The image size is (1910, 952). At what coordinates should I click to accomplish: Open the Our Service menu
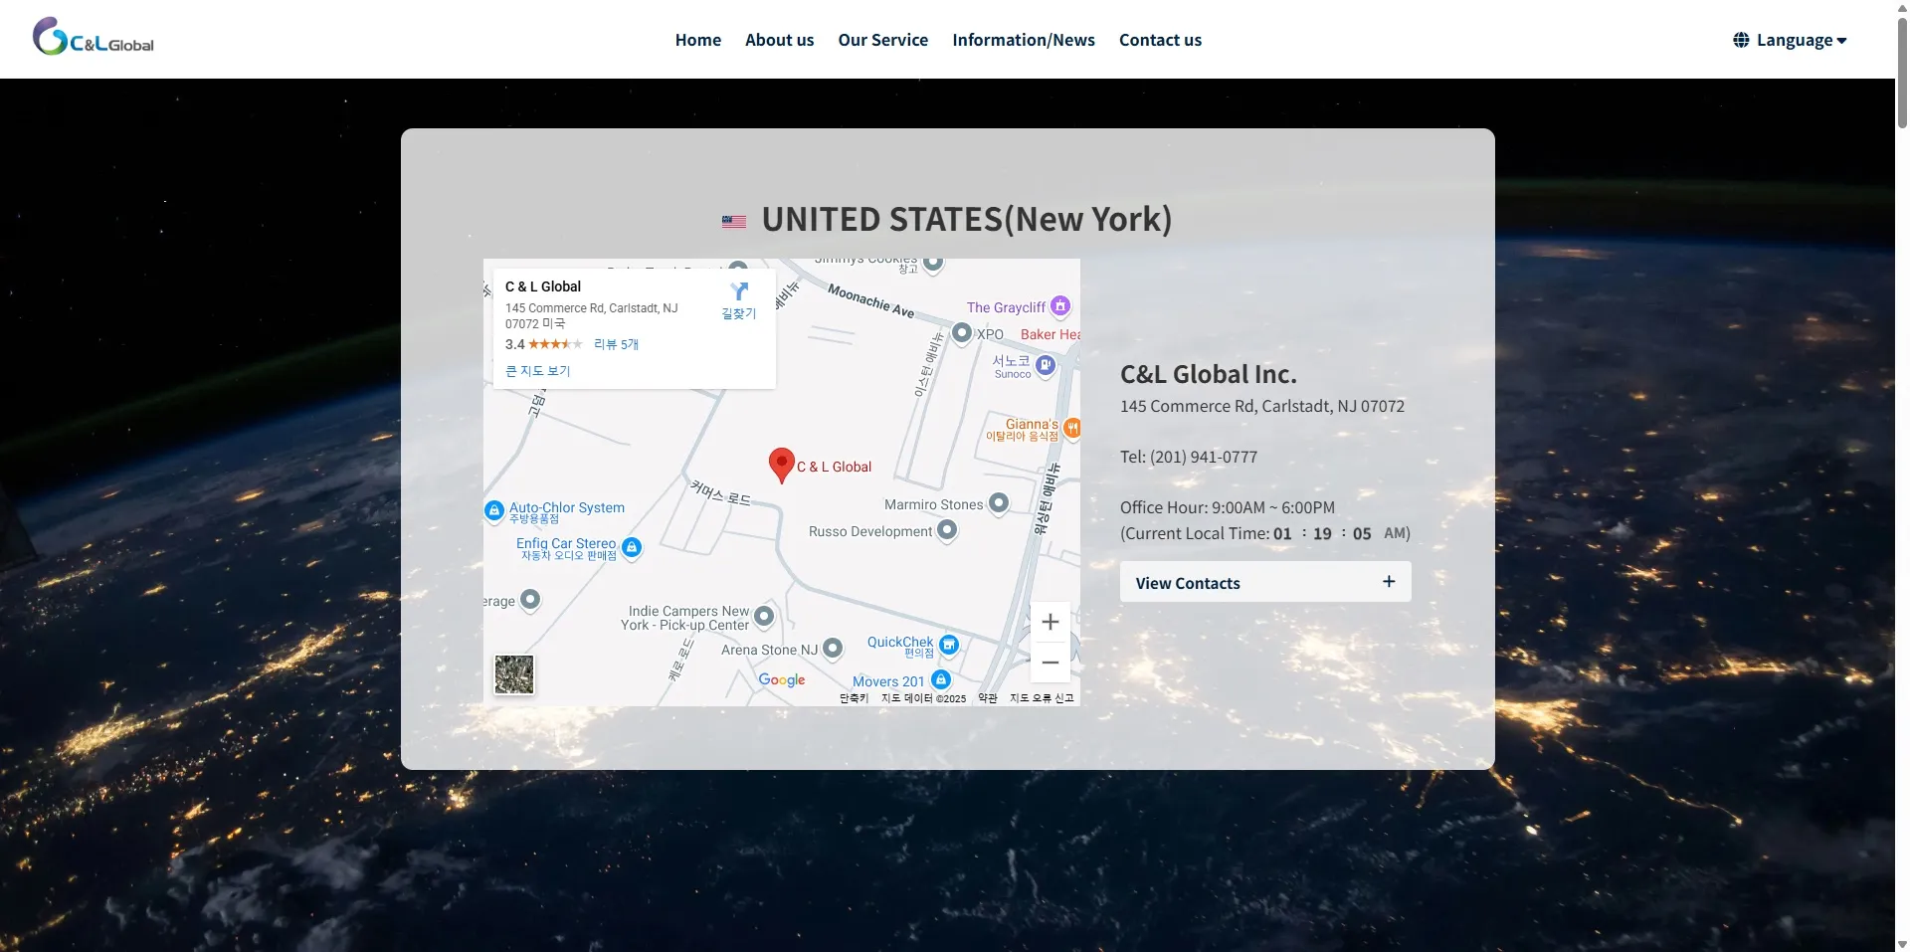882,40
